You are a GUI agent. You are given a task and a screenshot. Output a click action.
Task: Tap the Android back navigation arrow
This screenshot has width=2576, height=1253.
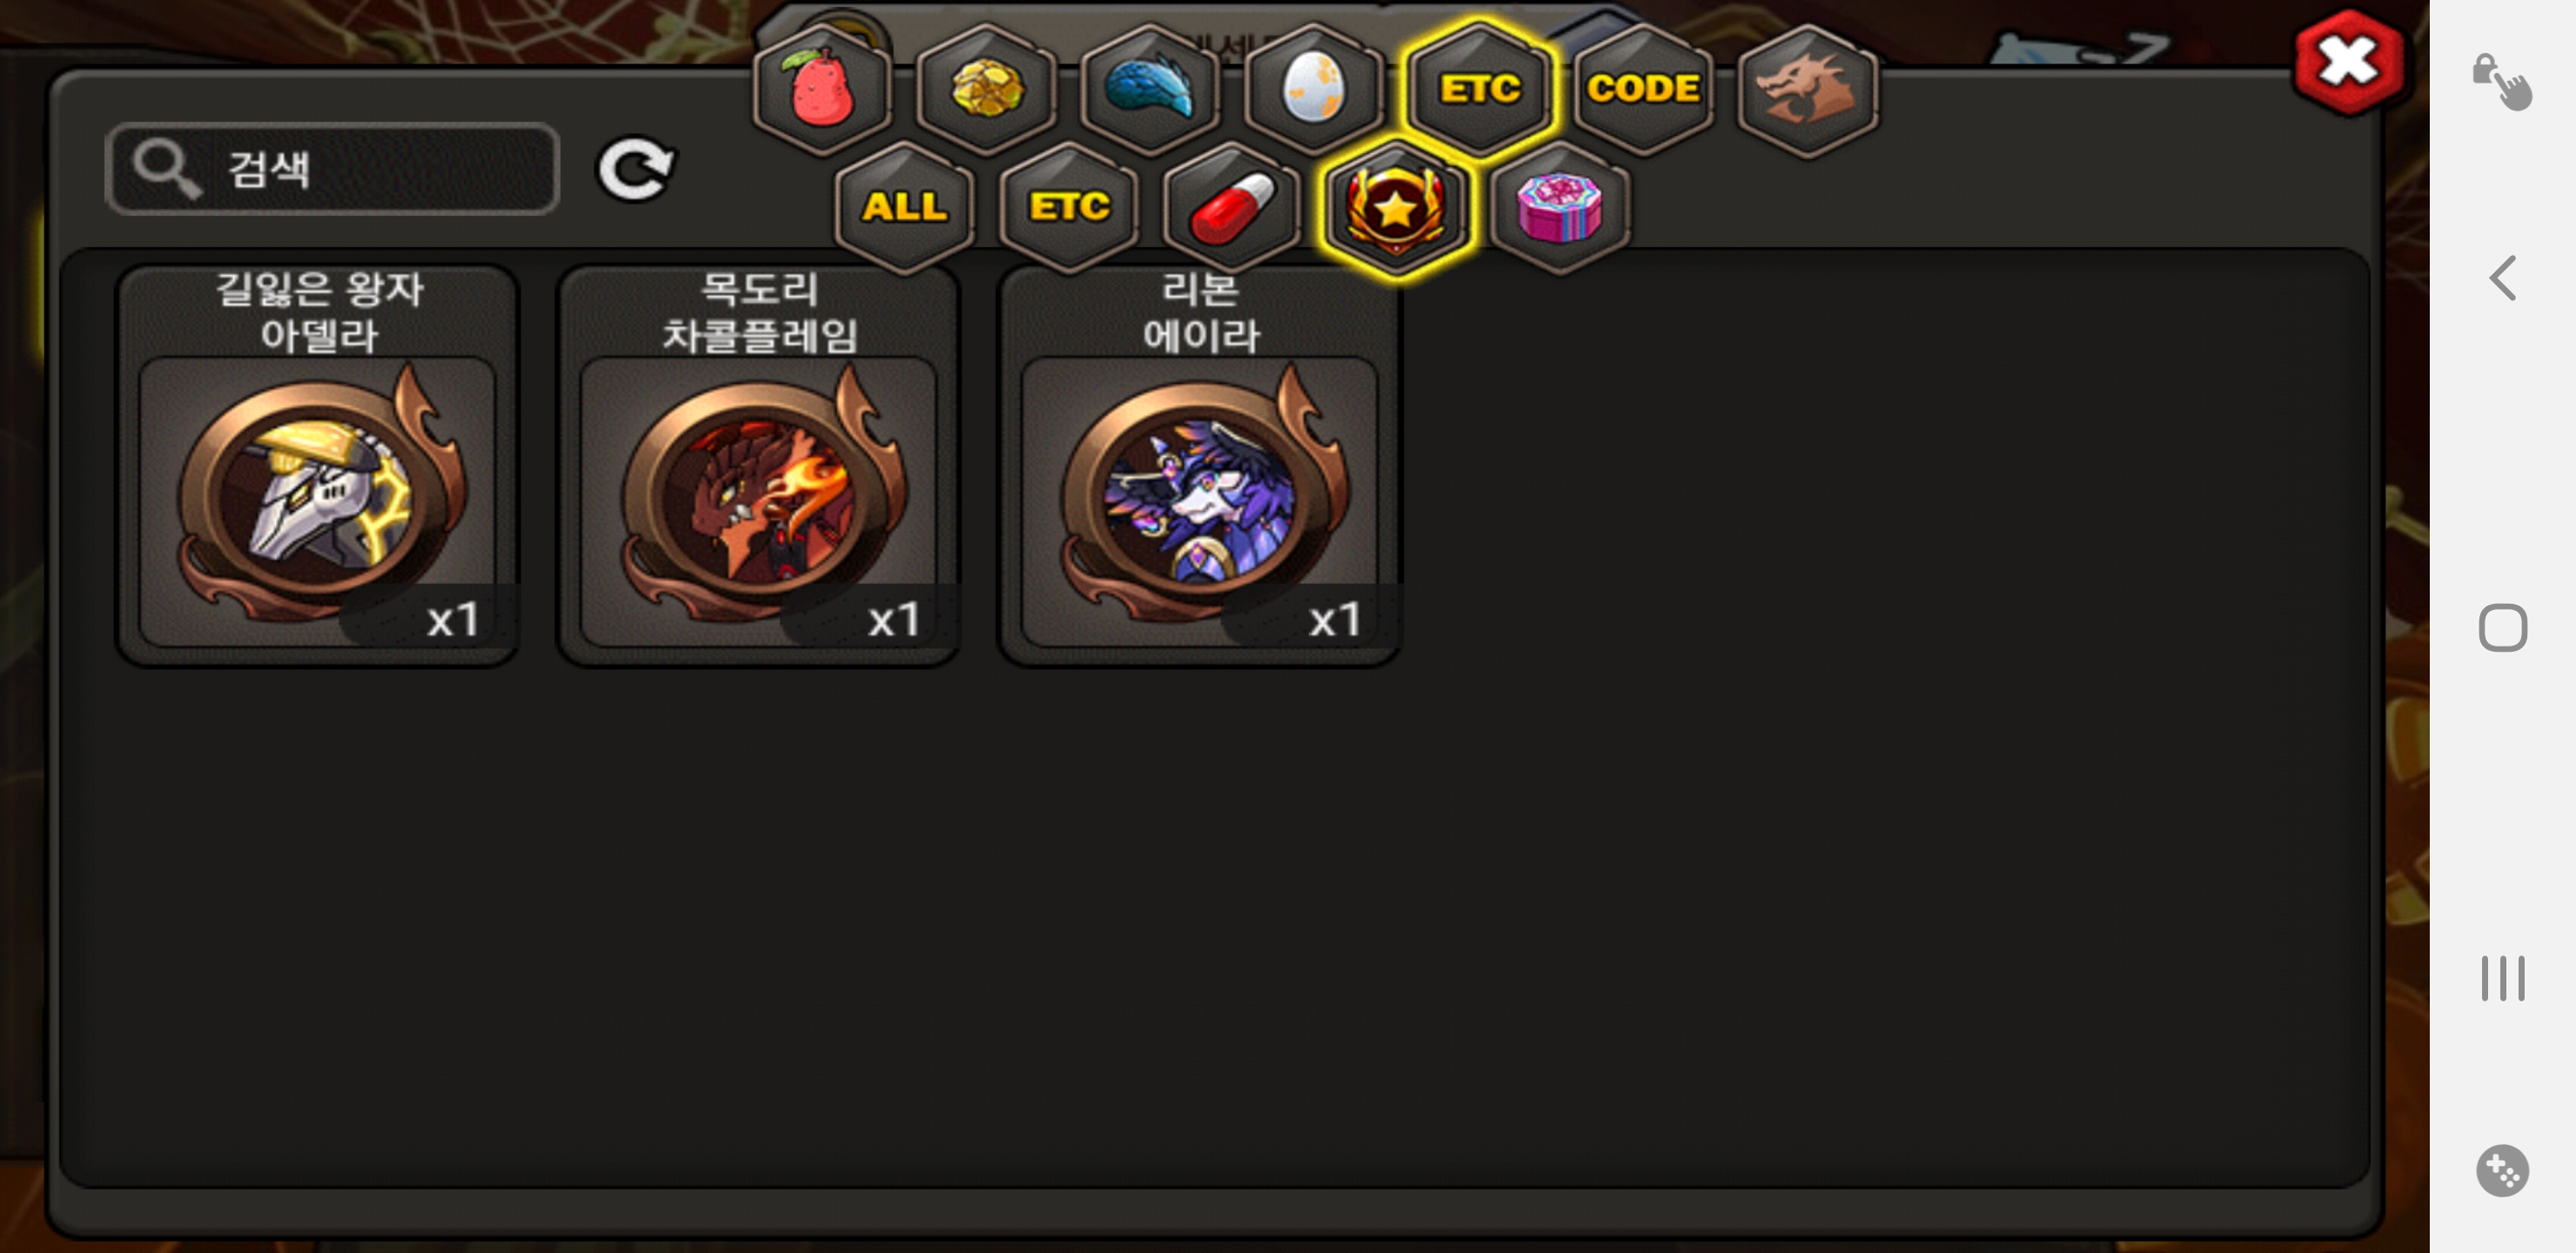[x=2502, y=278]
